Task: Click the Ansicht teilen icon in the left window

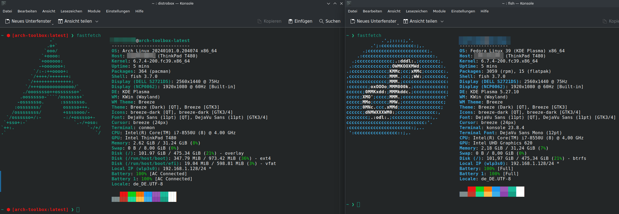Action: tap(60, 21)
